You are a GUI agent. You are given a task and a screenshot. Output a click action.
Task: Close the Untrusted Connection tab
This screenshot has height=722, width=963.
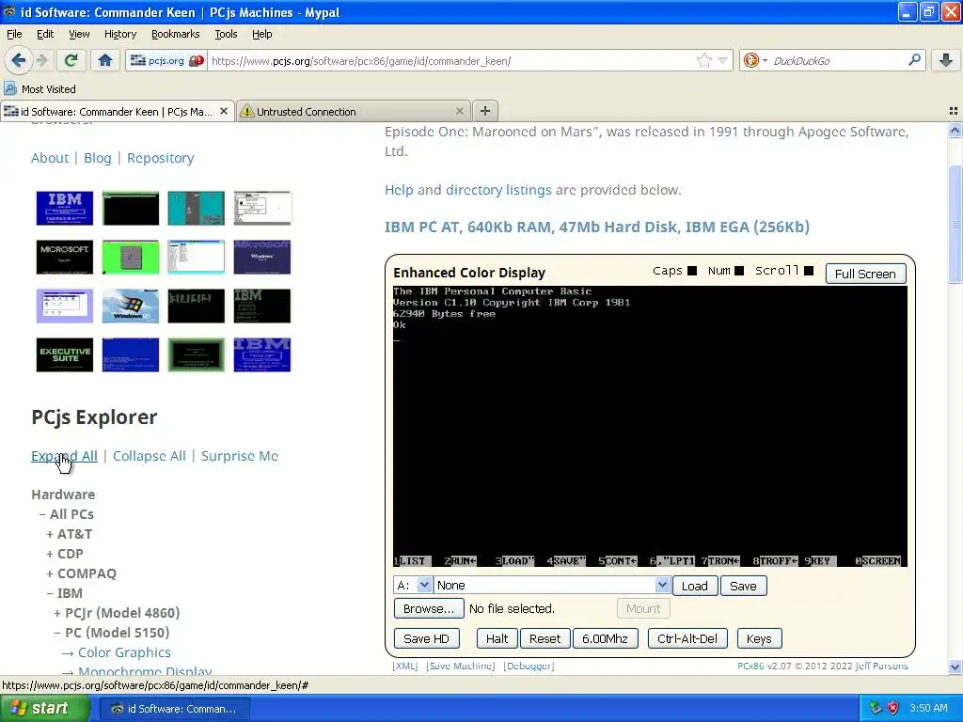[x=459, y=111]
